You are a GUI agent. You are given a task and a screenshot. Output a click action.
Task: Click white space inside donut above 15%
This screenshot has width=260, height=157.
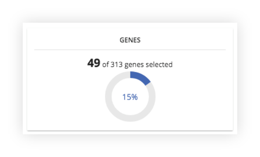(130, 85)
